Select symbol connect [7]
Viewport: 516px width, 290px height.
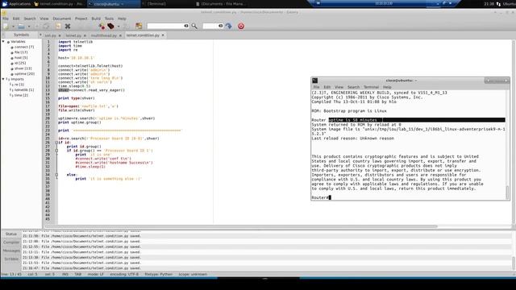point(23,47)
